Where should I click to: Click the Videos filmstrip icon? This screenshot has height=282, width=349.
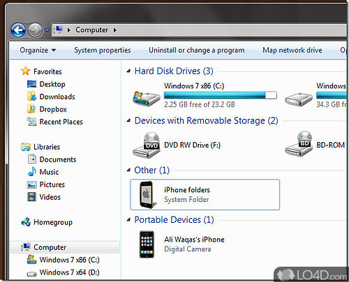(31, 197)
